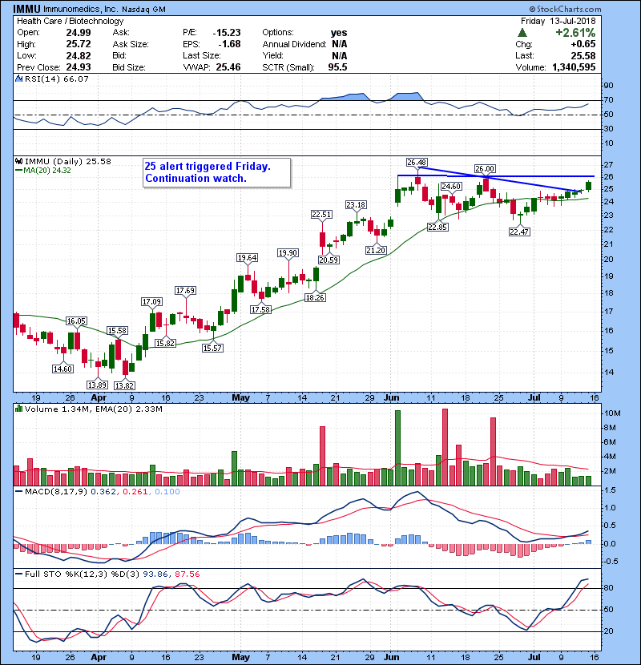Click the stochastic %D value 87.56

point(187,574)
